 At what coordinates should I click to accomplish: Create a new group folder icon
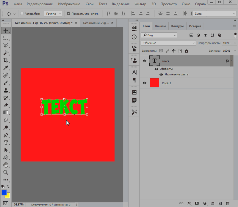tap(212, 203)
